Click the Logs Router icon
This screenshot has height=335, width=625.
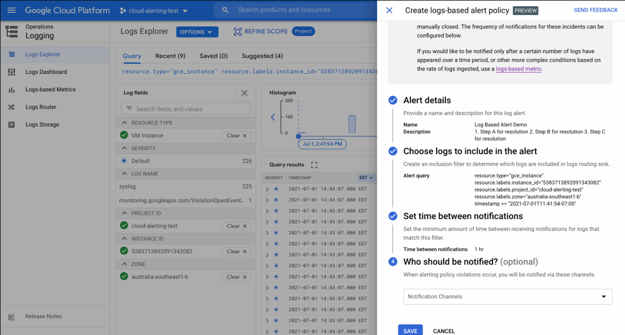tap(11, 106)
